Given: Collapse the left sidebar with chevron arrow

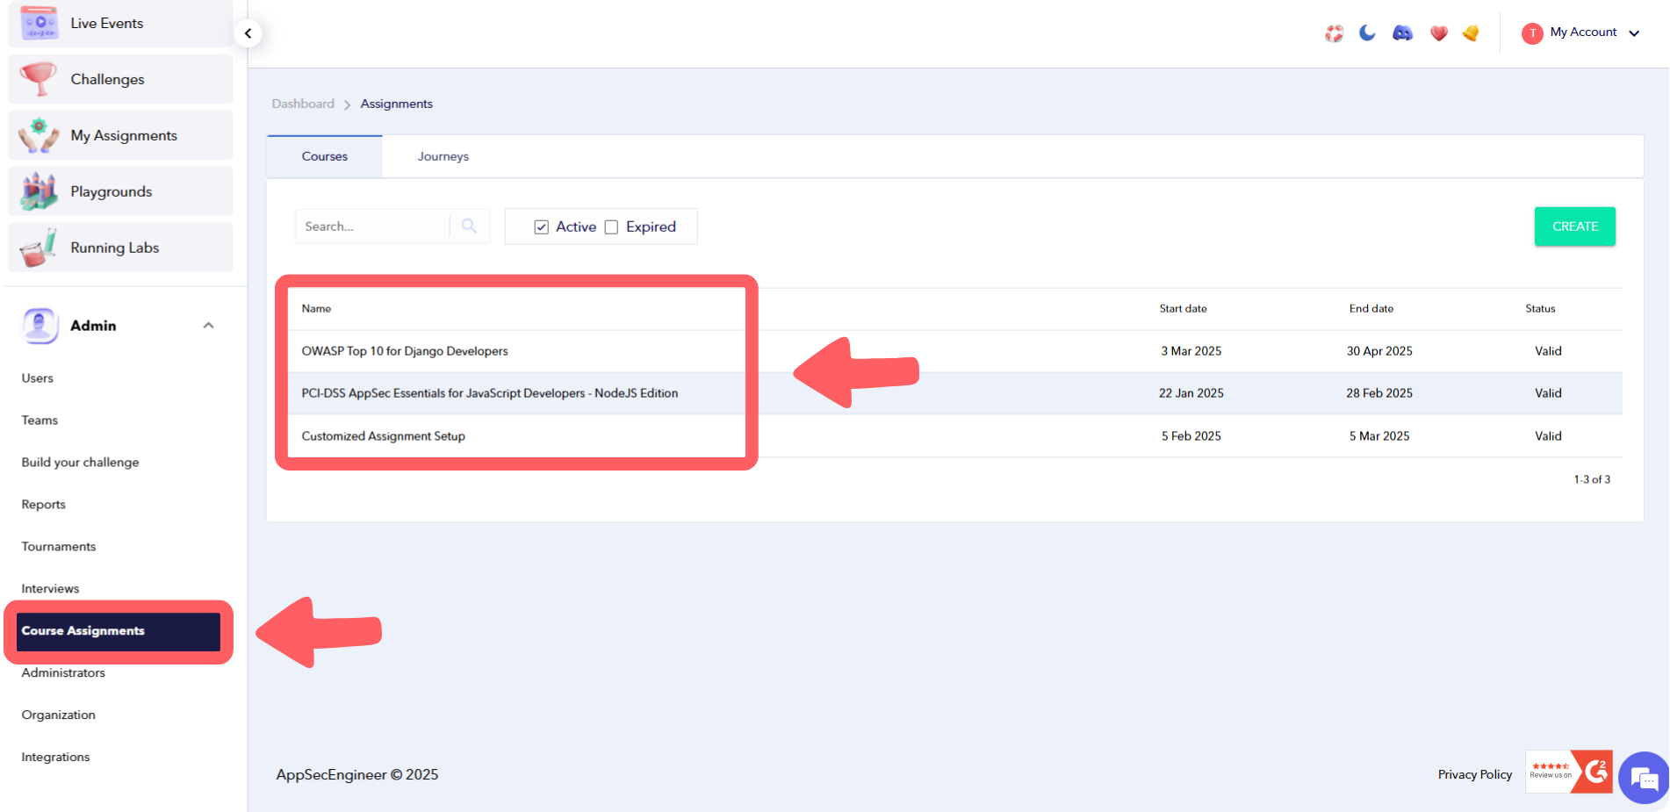Looking at the screenshot, I should pos(248,32).
